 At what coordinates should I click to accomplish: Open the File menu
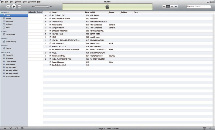[x=2, y=2]
